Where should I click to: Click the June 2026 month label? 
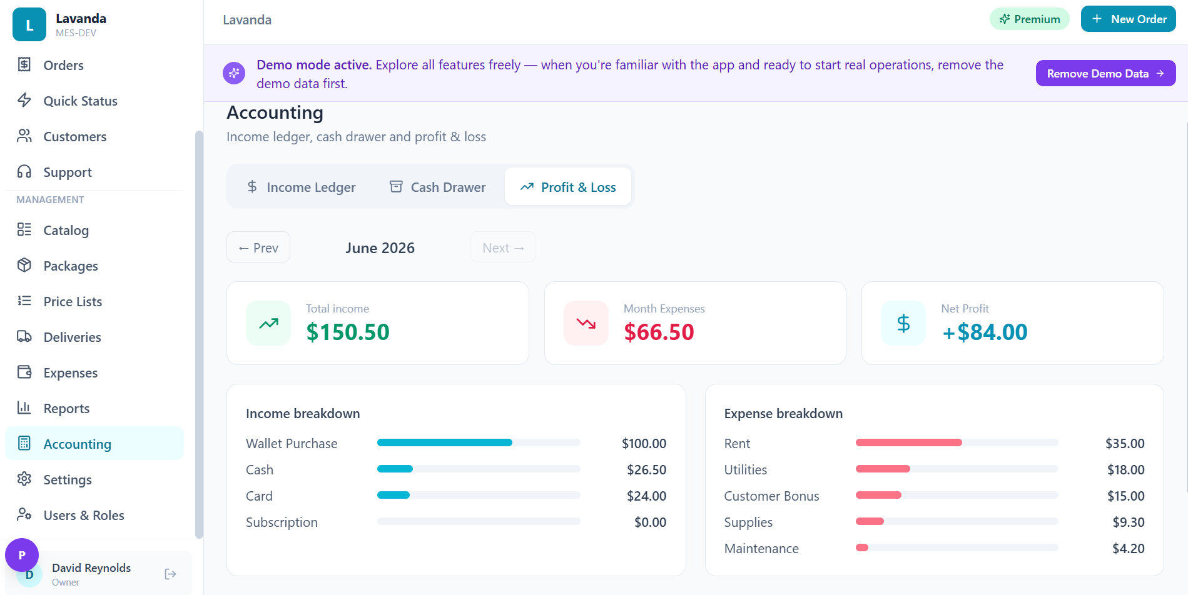380,247
